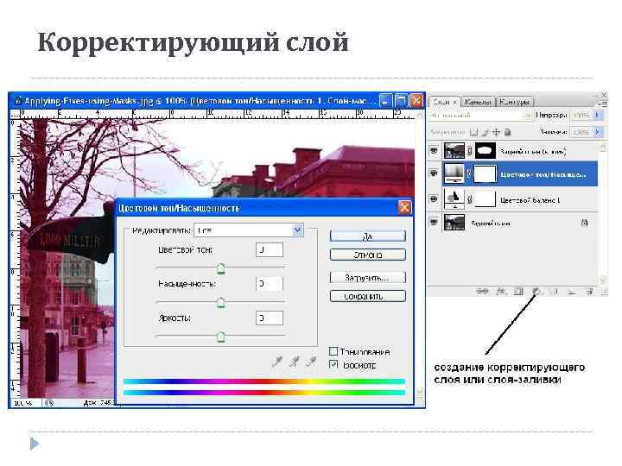Viewport: 622px width, 466px height.
Task: Toggle lock image pixels brush icon
Action: click(x=485, y=131)
